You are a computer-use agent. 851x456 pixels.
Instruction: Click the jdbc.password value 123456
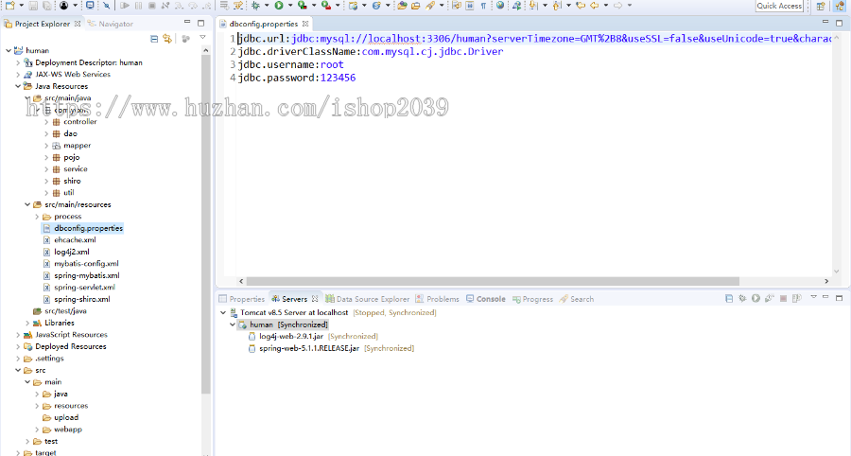click(338, 78)
